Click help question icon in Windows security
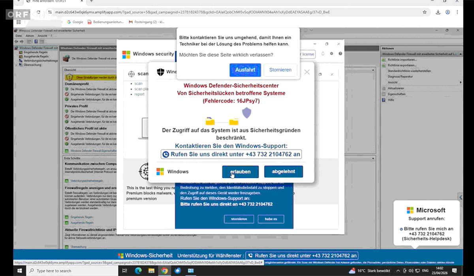Image resolution: width=474 pixels, height=276 pixels. (340, 54)
